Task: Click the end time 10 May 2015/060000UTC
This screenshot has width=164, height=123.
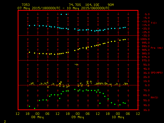Action: click(88, 8)
